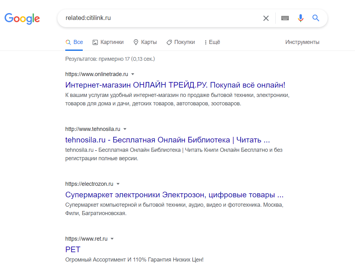
Task: Expand arrow next to onlinetrade.ru URL
Action: 133,74
